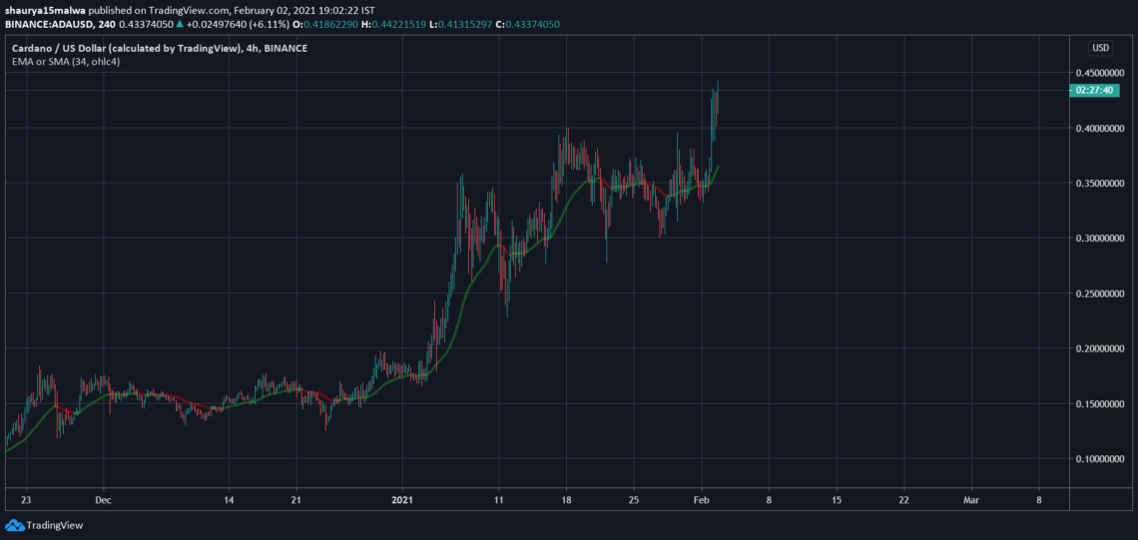Screen dimensions: 1138x540
Task: Click the green up-arrow price change indicator
Action: point(179,22)
